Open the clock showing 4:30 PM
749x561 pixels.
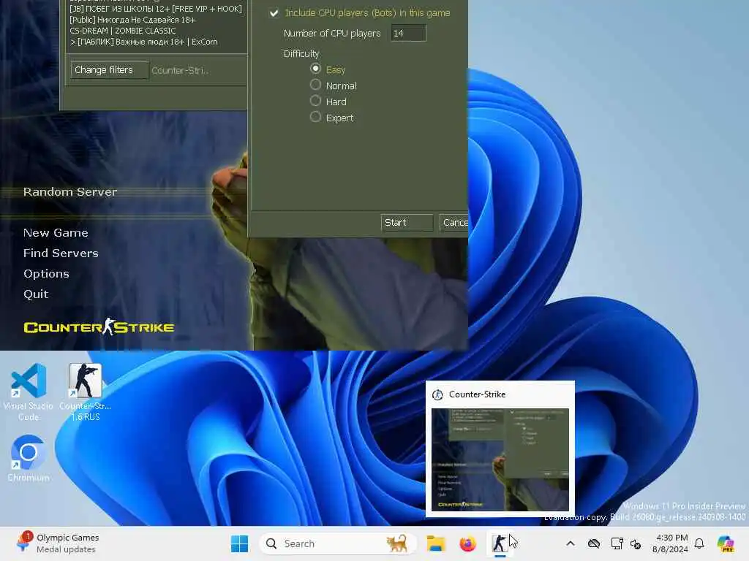point(671,543)
